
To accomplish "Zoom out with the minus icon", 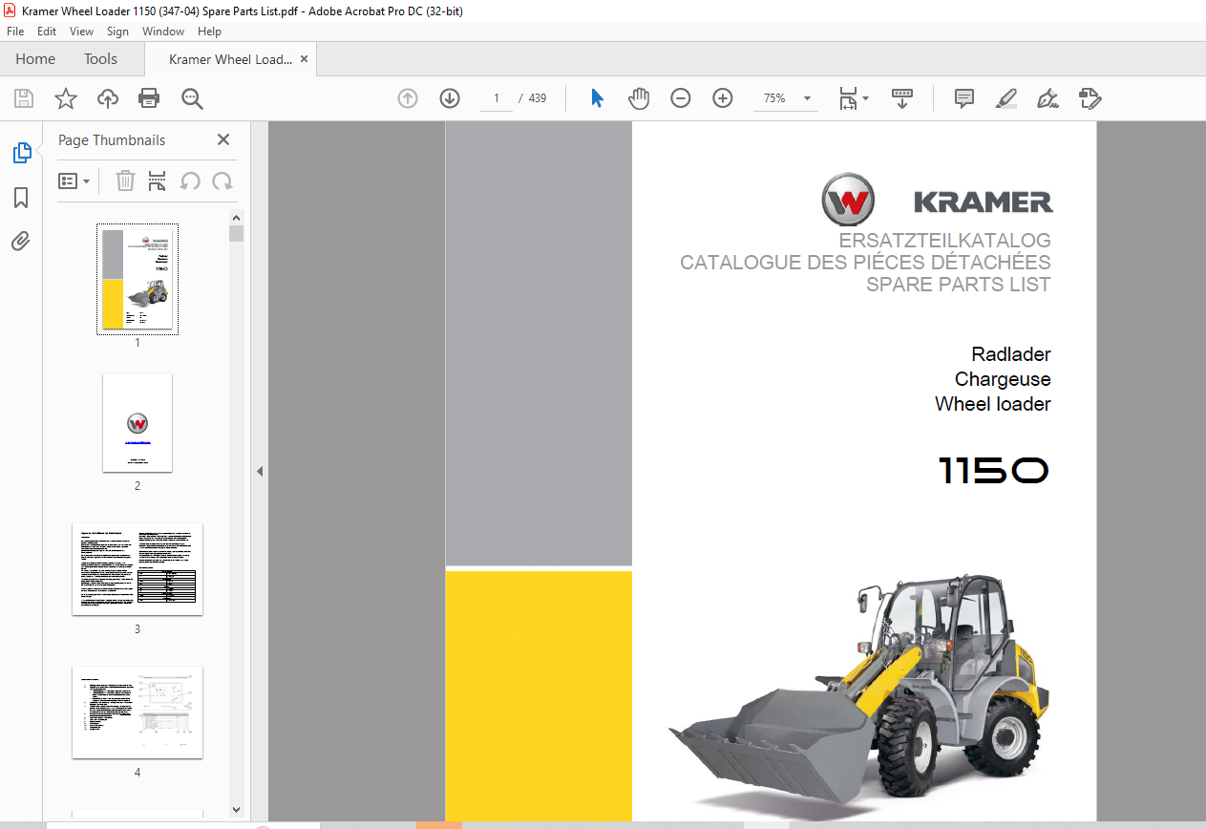I will pyautogui.click(x=681, y=98).
